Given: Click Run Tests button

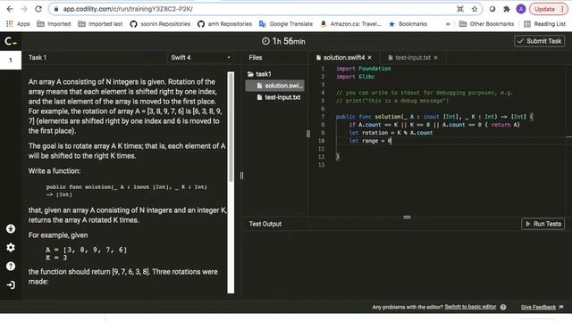Looking at the screenshot, I should coord(543,224).
